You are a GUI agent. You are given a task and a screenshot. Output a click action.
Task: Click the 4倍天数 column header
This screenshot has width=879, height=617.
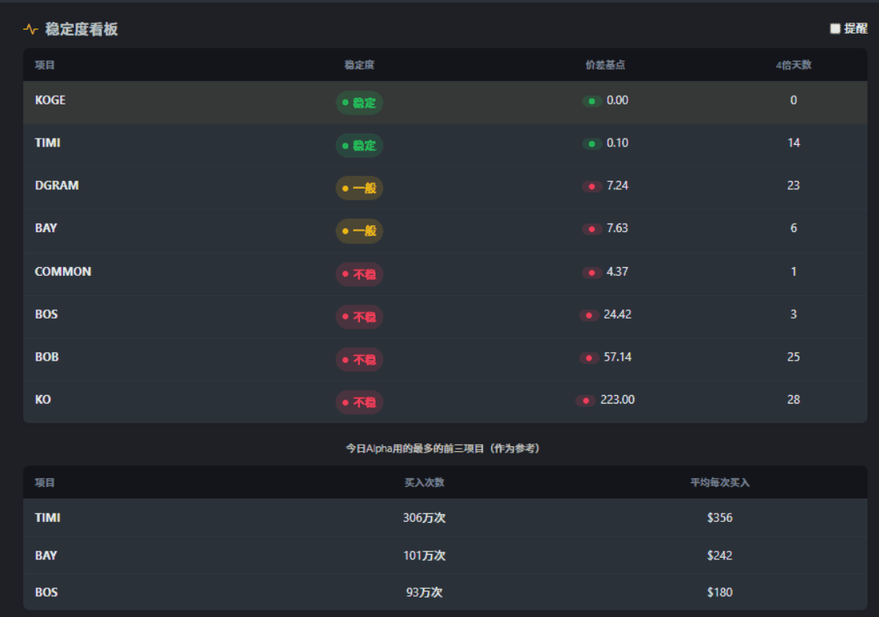tap(793, 65)
